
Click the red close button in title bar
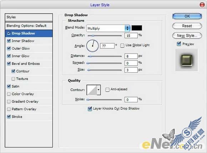click(x=202, y=5)
